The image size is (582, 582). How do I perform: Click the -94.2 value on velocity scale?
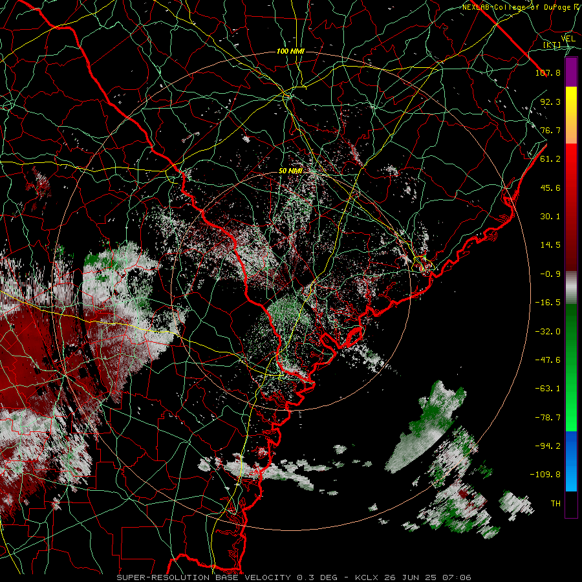548,446
